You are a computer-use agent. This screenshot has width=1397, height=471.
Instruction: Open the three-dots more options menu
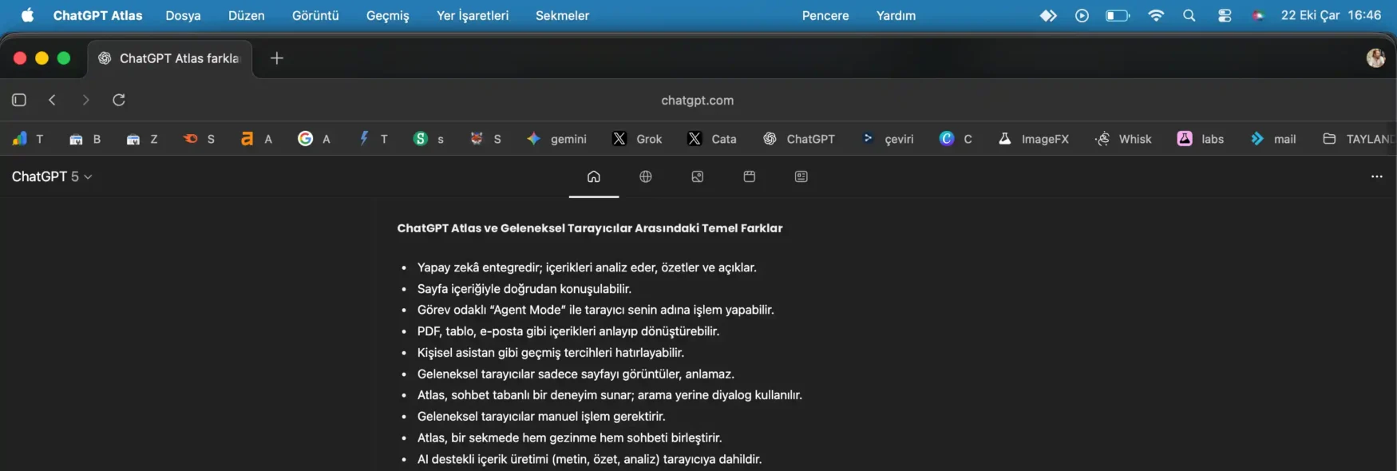tap(1377, 176)
